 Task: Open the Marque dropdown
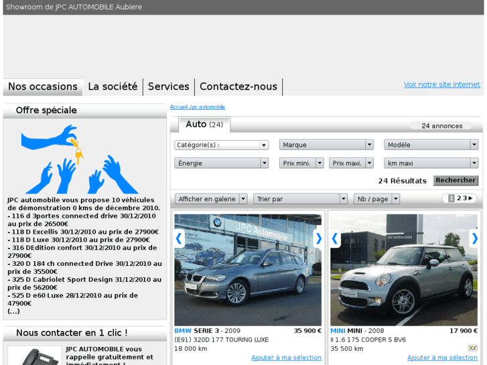tap(326, 145)
